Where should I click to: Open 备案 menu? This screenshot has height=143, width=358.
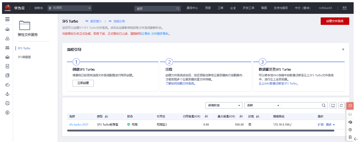click(x=264, y=8)
